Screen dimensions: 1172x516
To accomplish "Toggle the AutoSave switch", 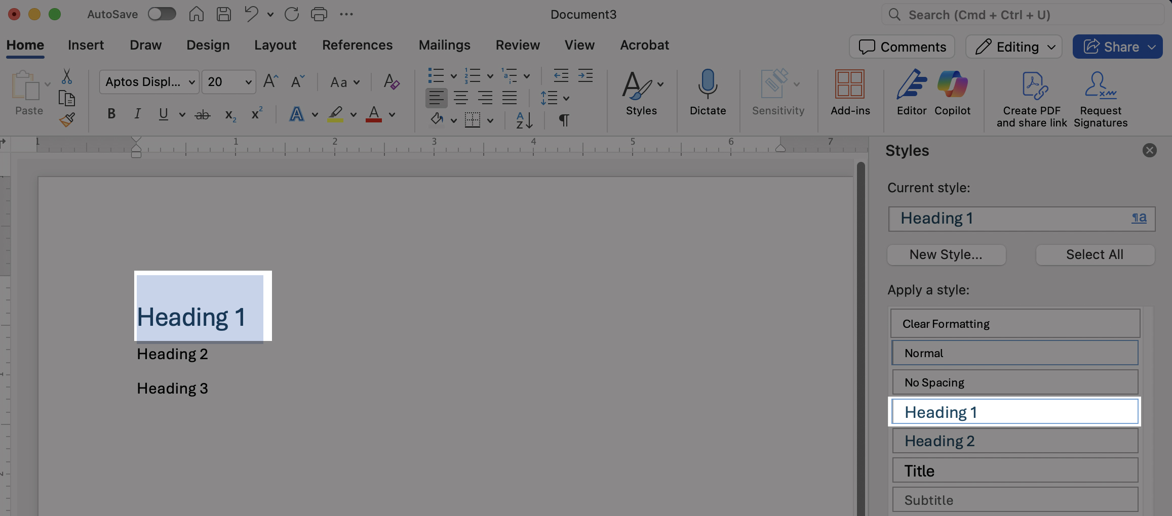I will (x=162, y=14).
